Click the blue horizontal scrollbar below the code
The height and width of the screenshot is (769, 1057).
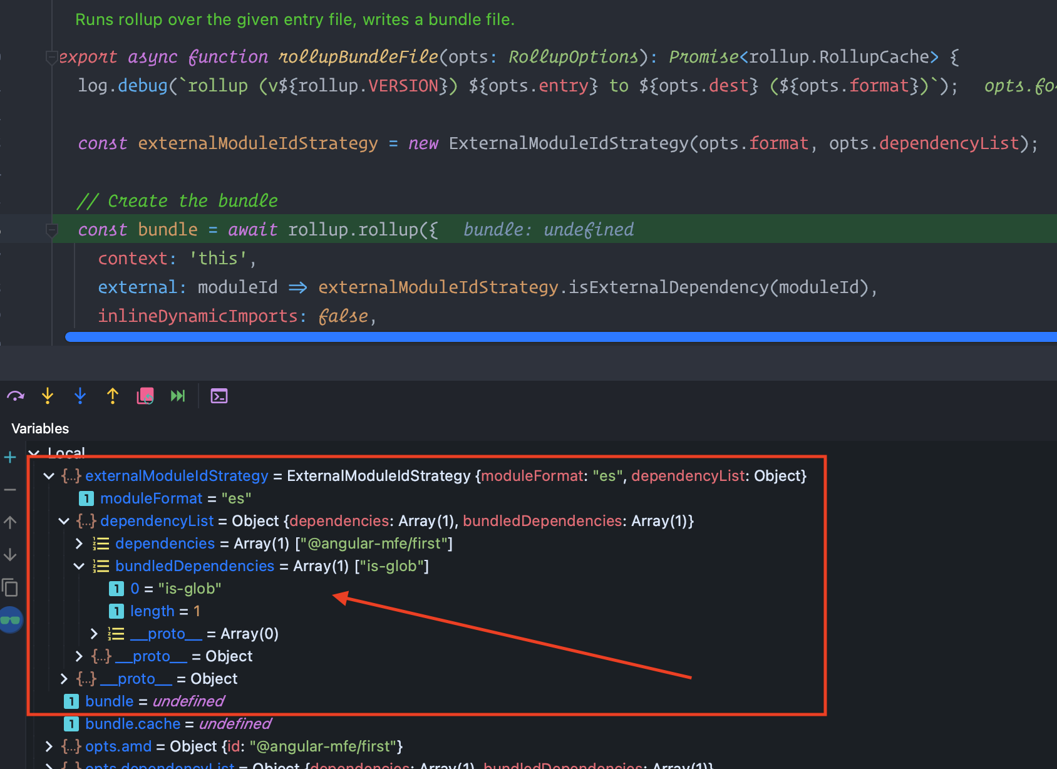click(501, 338)
